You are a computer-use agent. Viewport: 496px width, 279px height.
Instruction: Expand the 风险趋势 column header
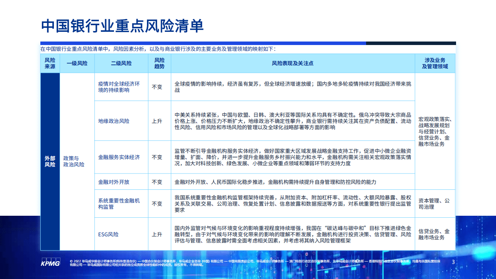pos(160,63)
